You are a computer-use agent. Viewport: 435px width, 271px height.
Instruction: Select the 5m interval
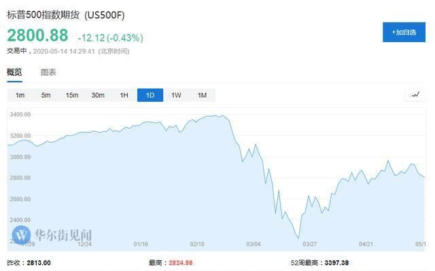(46, 95)
